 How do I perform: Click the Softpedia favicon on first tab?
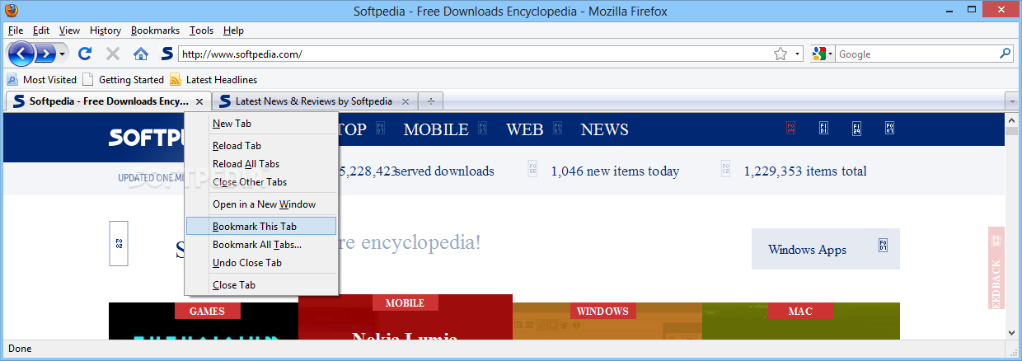[19, 101]
